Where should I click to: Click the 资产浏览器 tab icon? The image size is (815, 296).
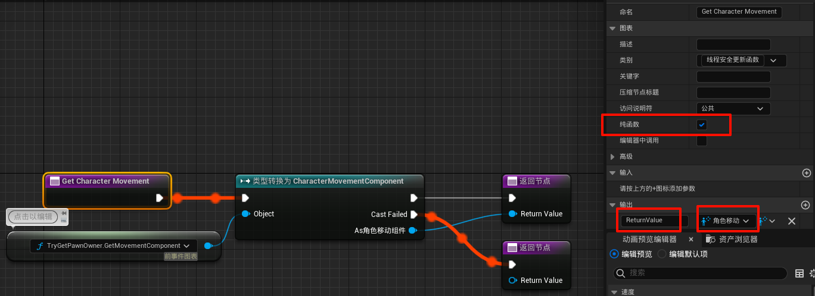tap(710, 239)
